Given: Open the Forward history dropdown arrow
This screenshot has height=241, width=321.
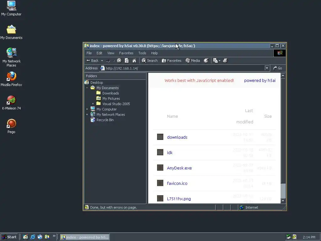Looking at the screenshot, I should (114, 61).
